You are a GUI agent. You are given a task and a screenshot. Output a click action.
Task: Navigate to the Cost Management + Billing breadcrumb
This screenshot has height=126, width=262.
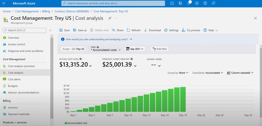click(33, 11)
